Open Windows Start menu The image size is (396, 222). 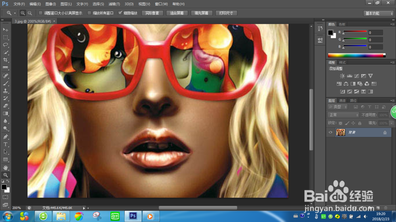click(8, 216)
